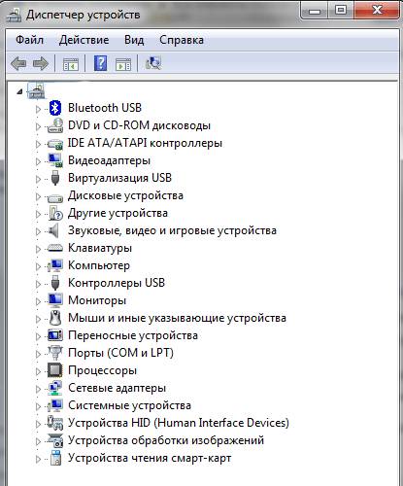Open the Справка menu
The image size is (403, 486).
click(x=182, y=40)
